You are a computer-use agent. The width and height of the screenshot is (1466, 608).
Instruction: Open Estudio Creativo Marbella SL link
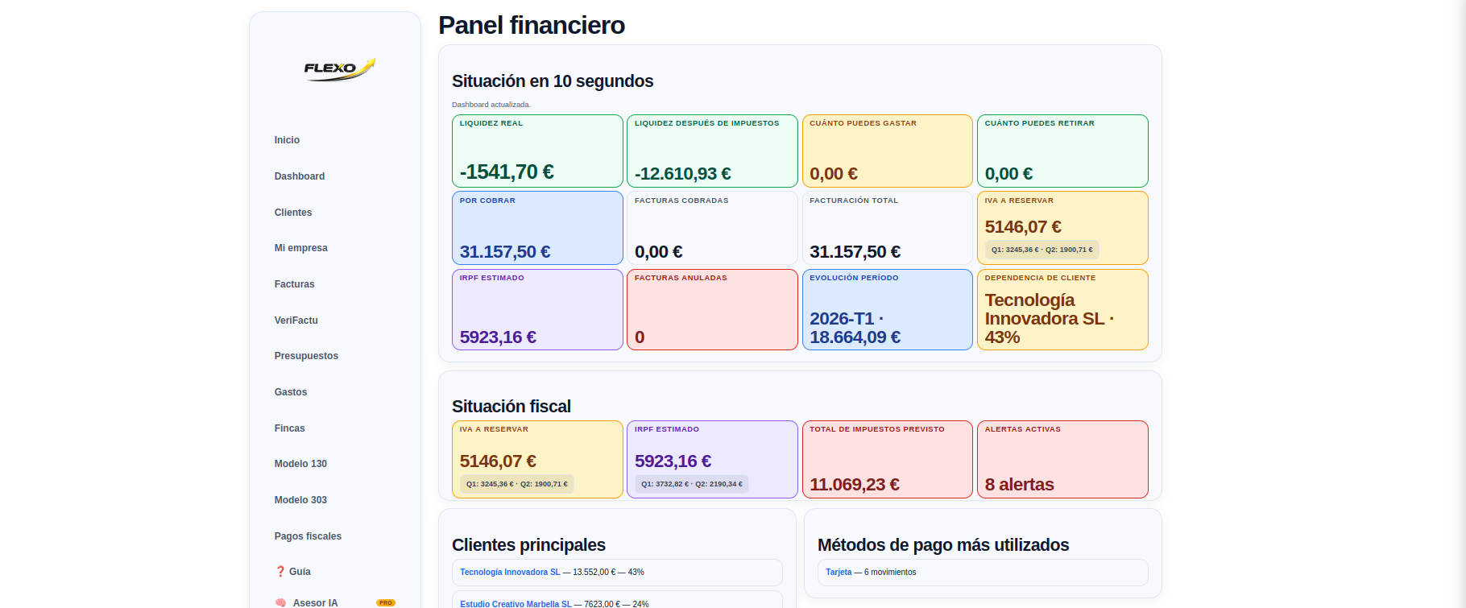516,604
